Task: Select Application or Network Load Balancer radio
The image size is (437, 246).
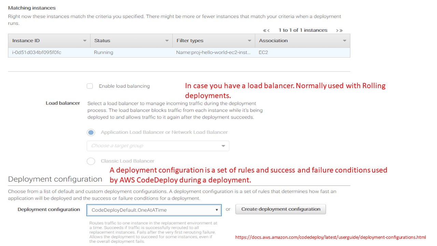Action: 91,133
